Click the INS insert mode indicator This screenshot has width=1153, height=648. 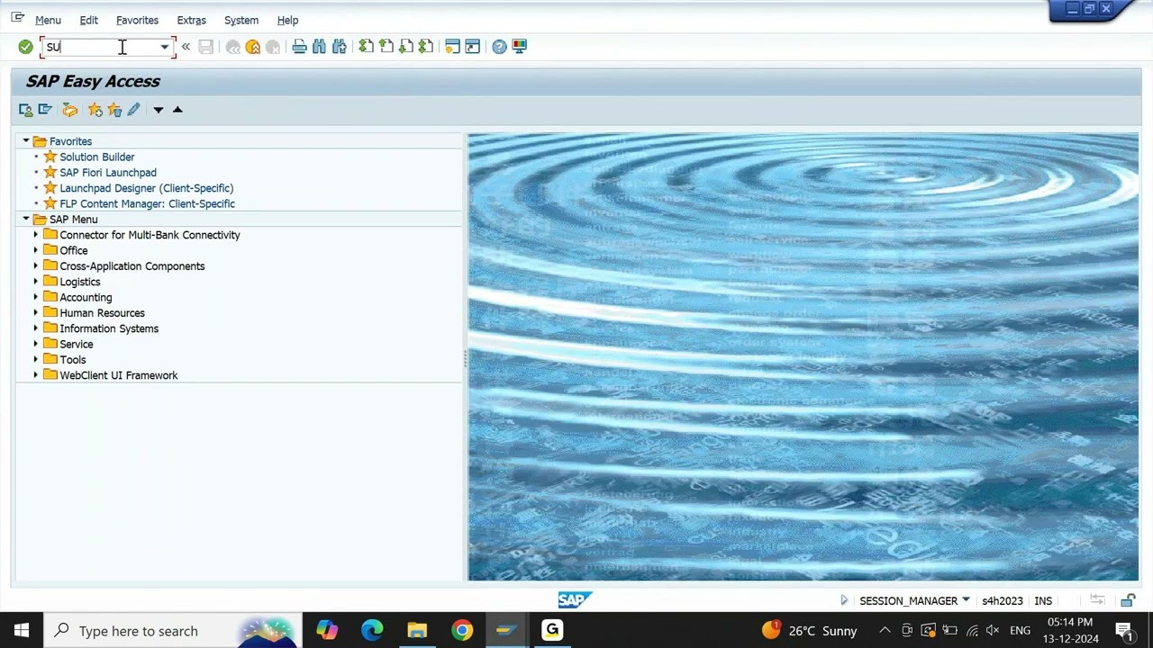point(1043,600)
